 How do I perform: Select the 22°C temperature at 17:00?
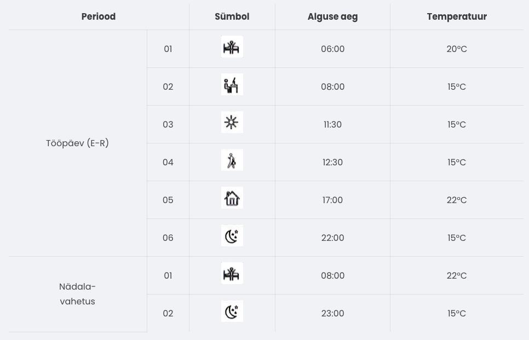[x=457, y=200]
